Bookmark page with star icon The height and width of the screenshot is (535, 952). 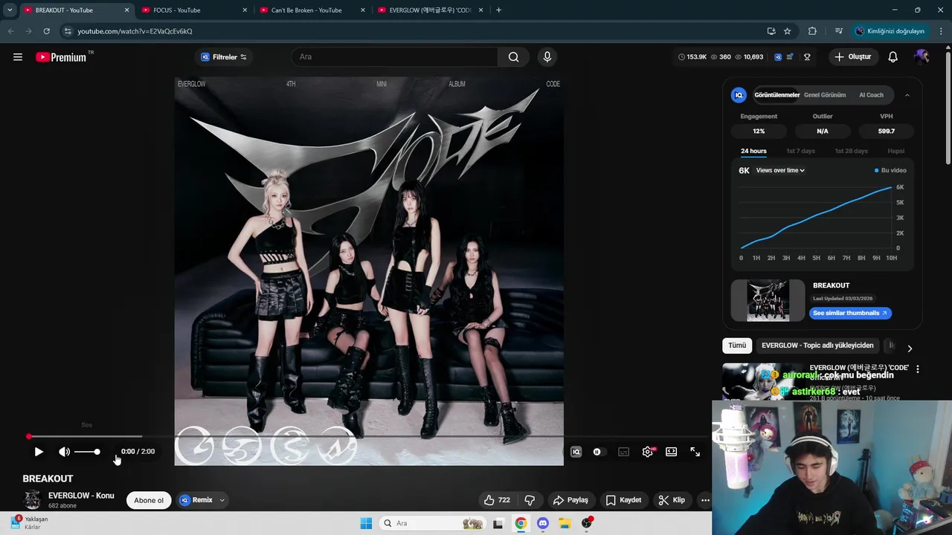787,31
